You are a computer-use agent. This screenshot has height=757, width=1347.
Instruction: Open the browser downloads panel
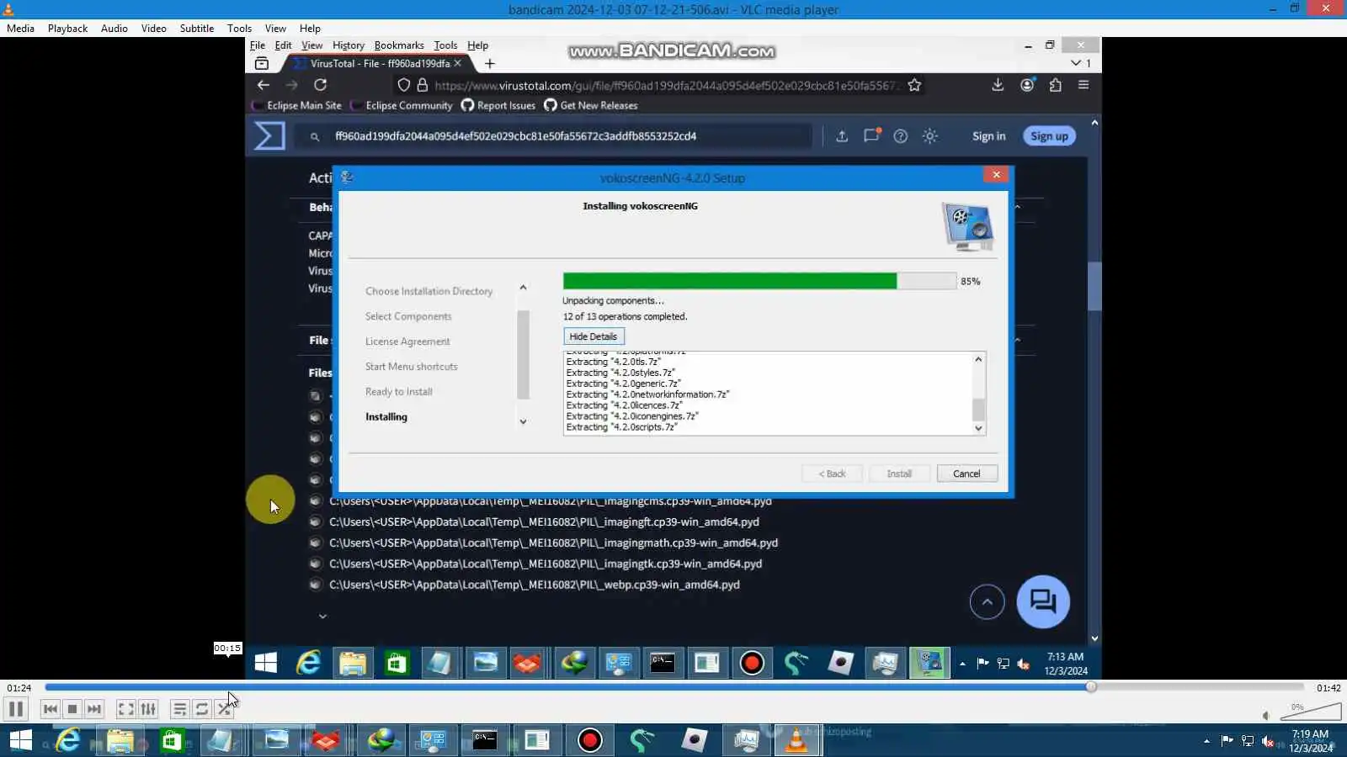tap(998, 85)
